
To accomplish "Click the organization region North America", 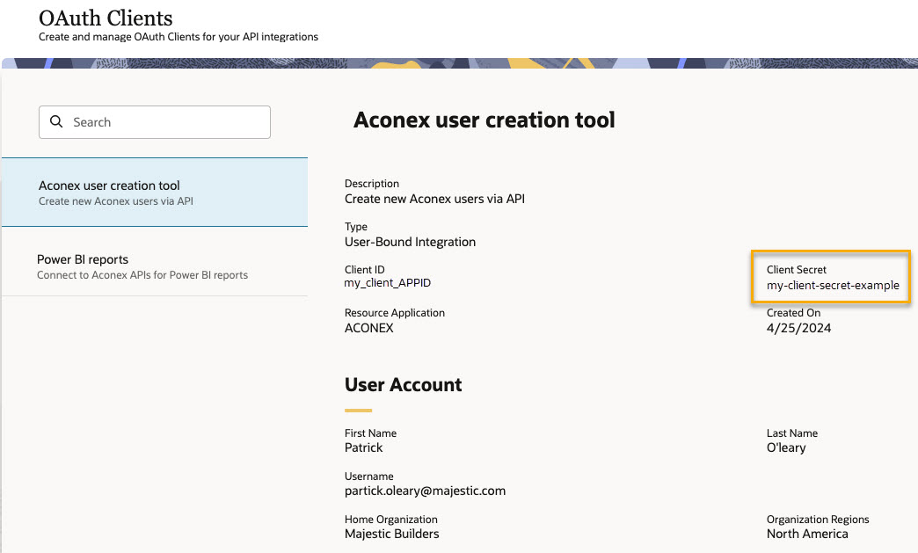I will point(807,534).
